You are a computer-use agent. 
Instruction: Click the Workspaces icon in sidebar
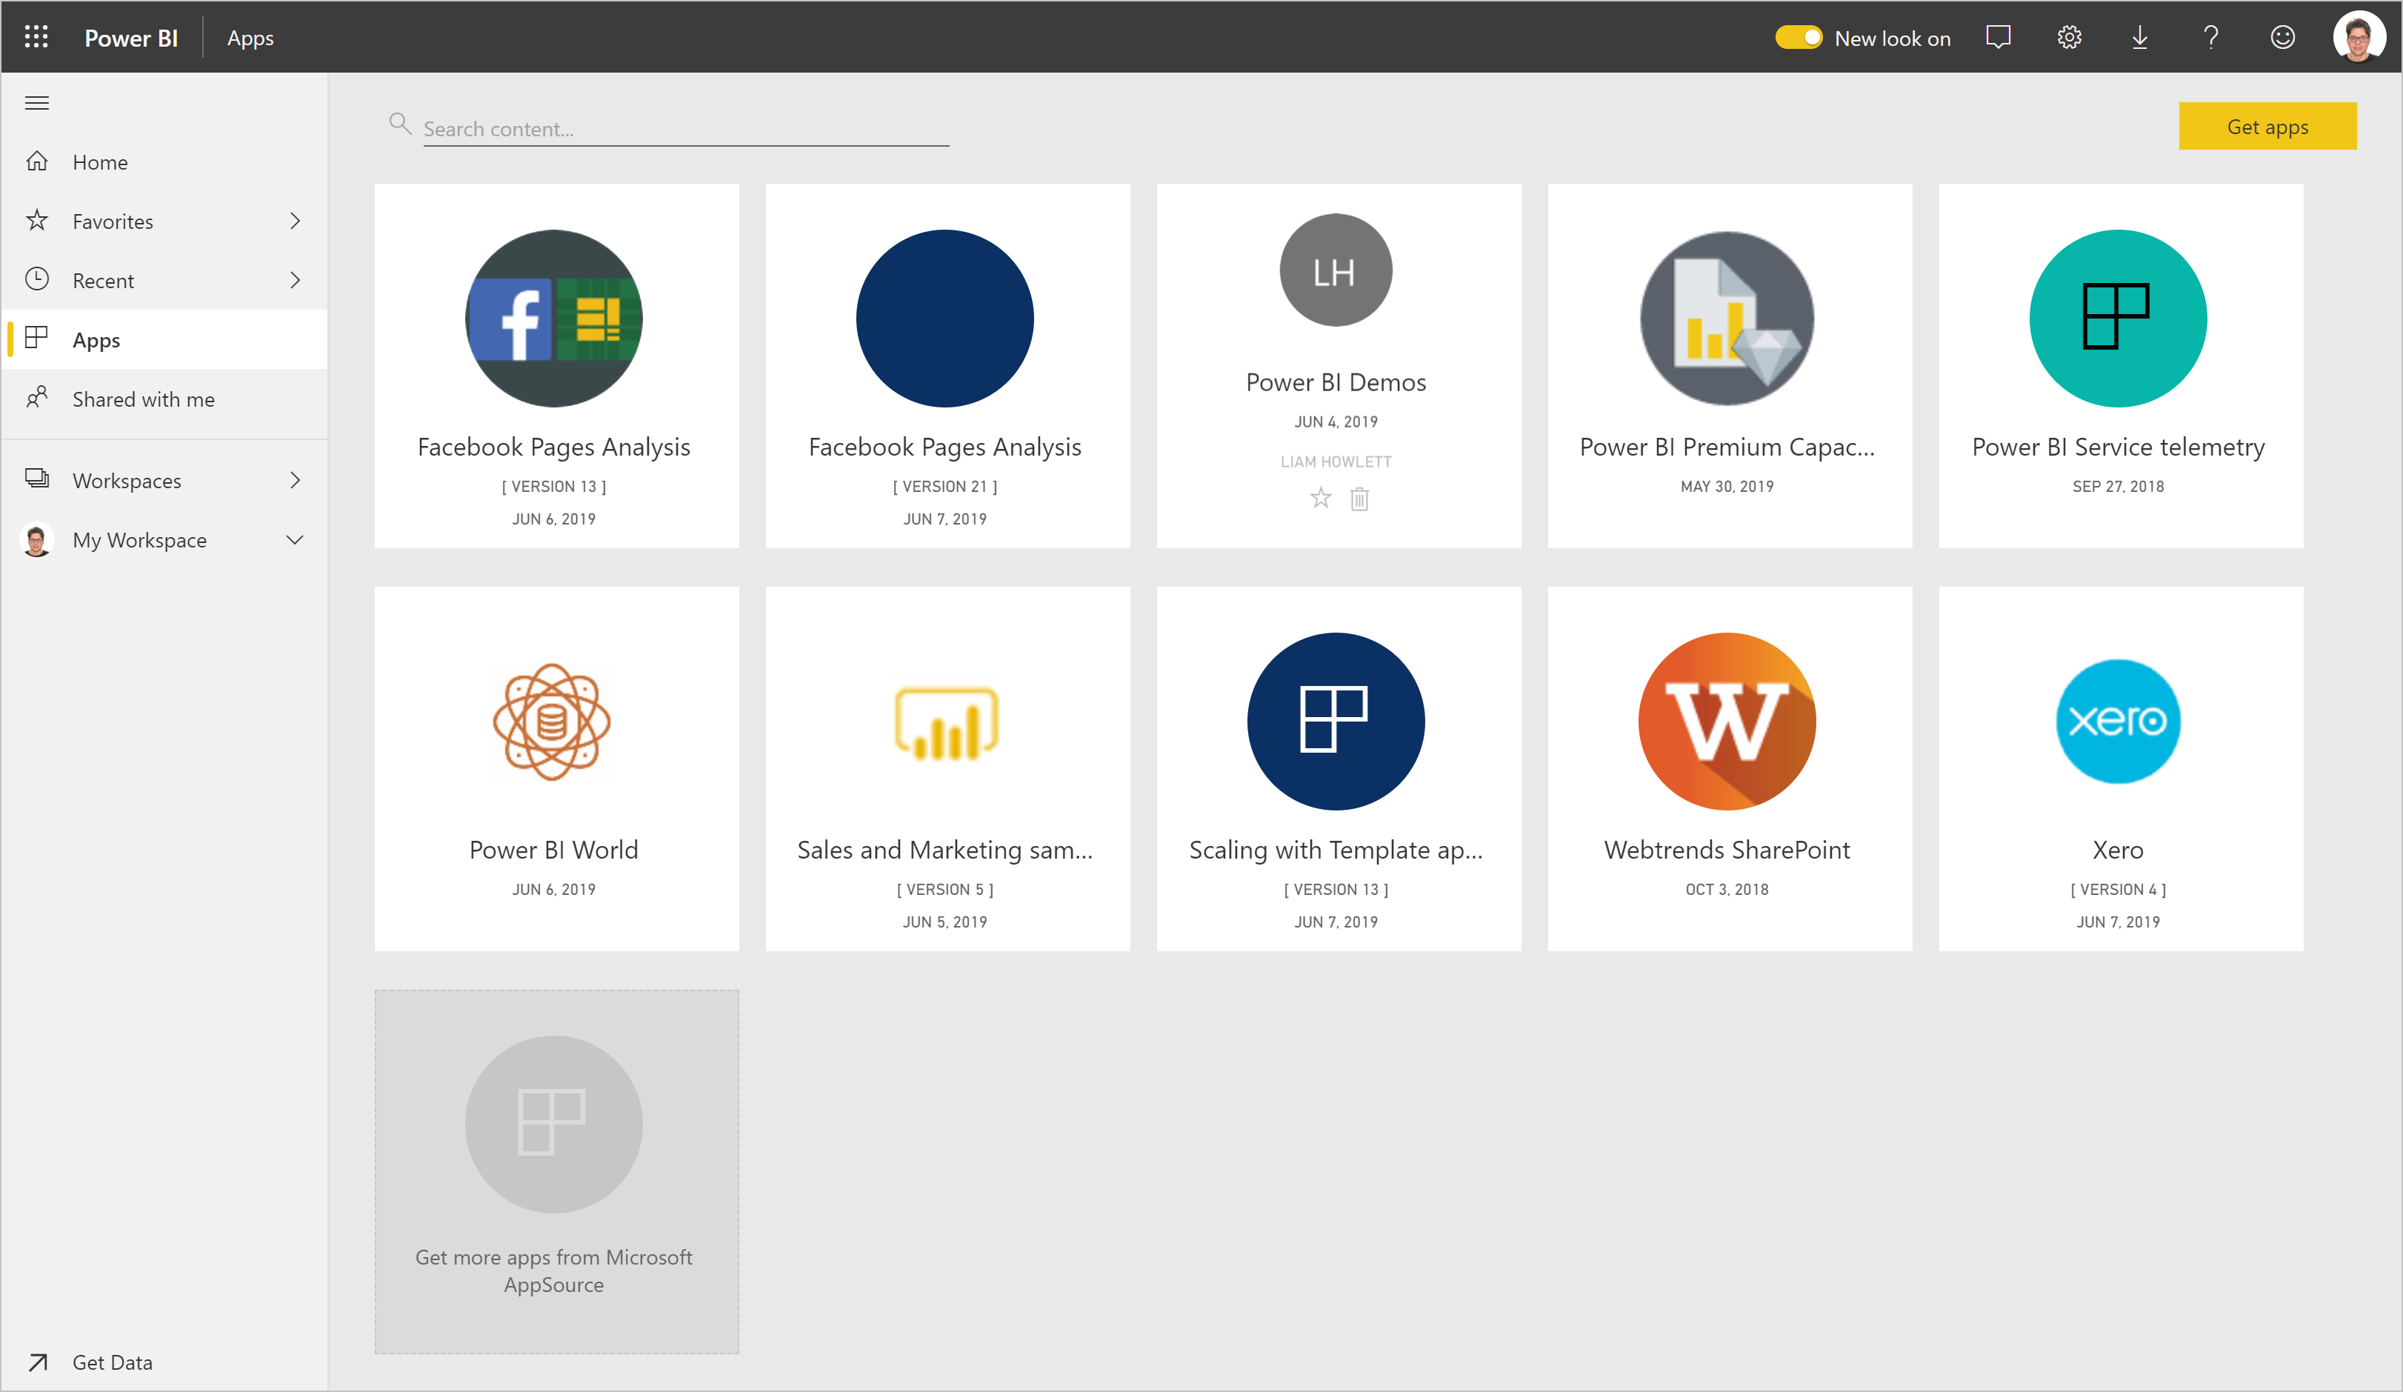tap(37, 479)
